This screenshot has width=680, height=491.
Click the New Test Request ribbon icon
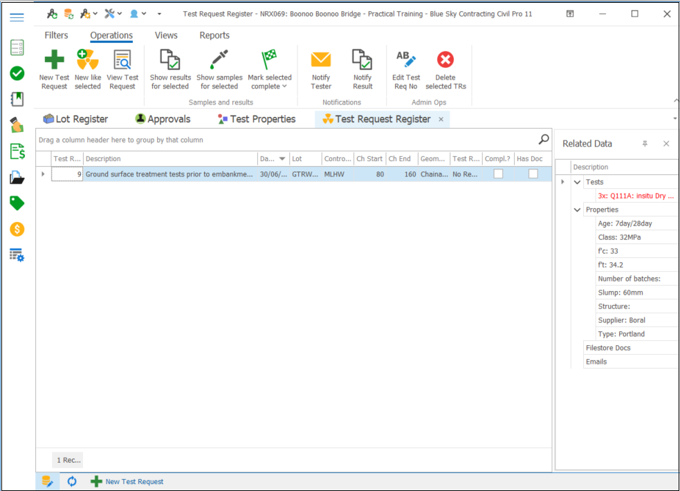54,61
